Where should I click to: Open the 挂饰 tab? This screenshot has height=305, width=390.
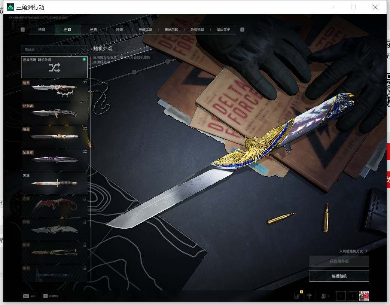point(119,30)
